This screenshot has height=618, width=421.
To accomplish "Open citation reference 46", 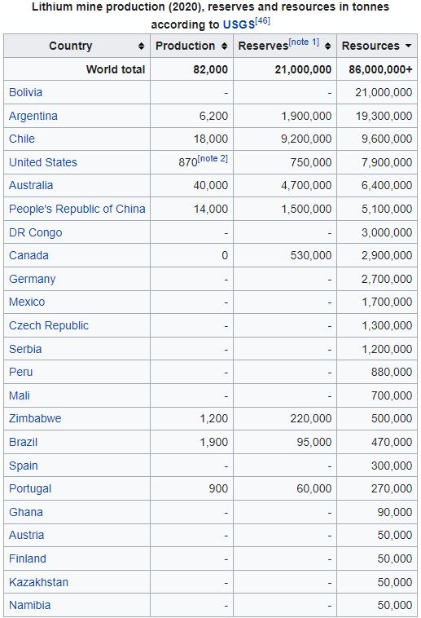I will tap(263, 21).
